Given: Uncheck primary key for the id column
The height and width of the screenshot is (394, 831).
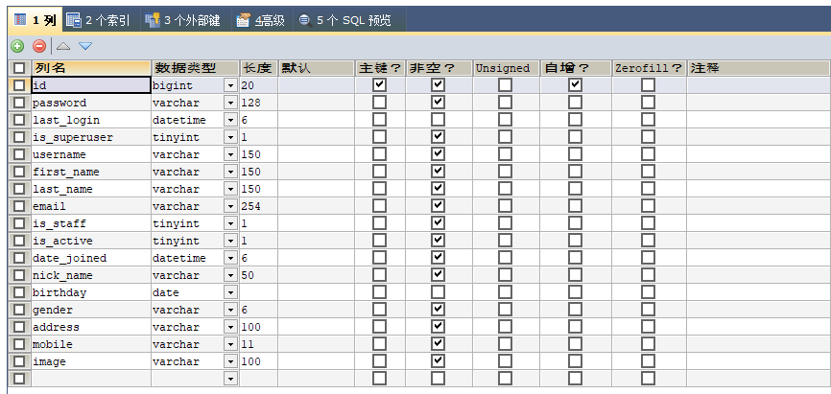Looking at the screenshot, I should tap(379, 84).
